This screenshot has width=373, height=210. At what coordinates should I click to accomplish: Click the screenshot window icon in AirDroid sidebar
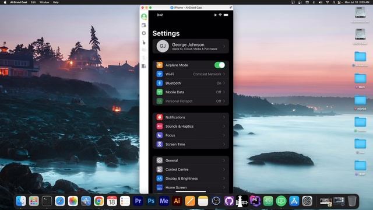click(x=144, y=25)
